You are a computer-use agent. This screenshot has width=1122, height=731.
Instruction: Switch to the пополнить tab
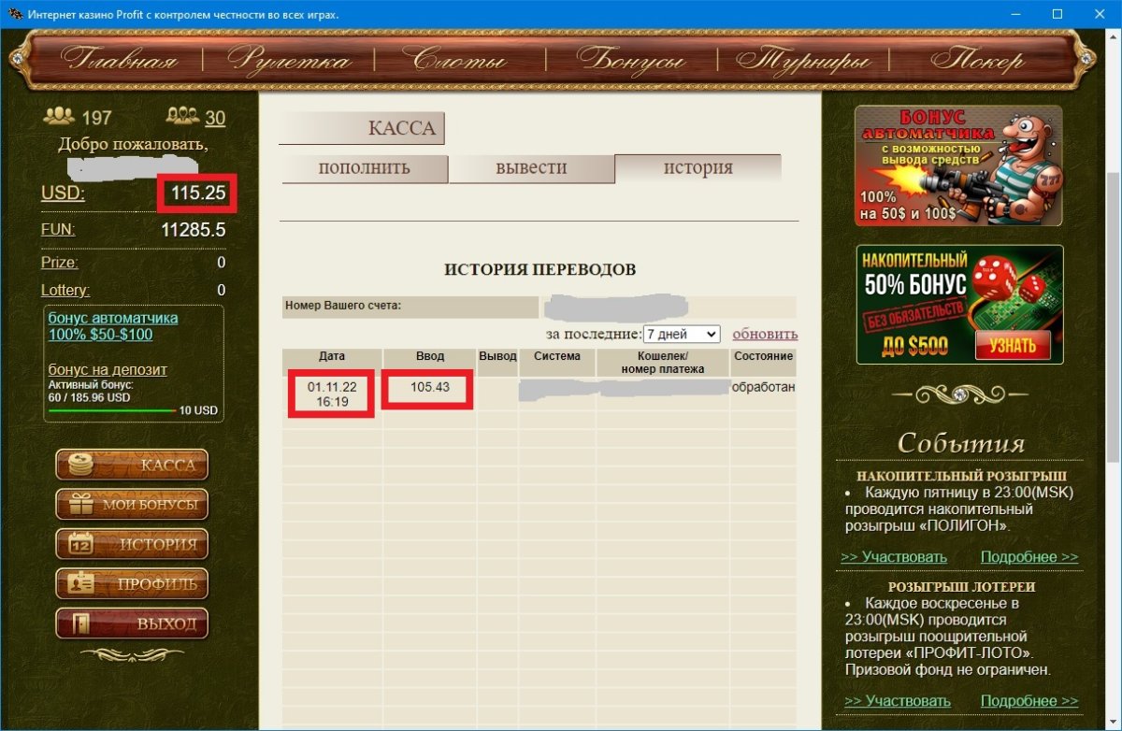tap(364, 168)
